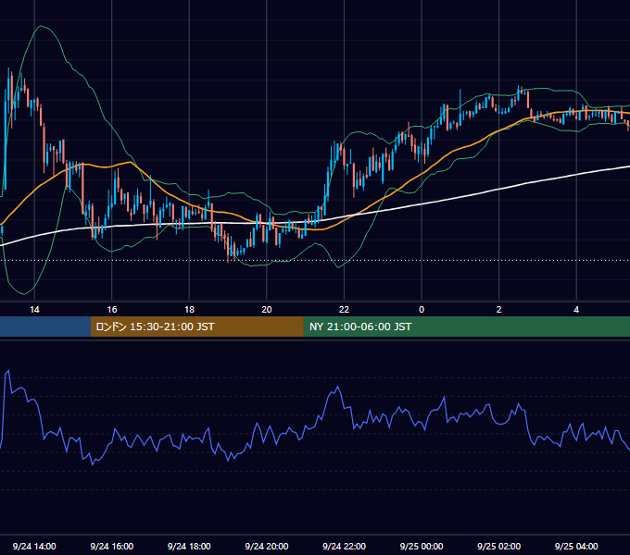Click the blue session bar before London

pyautogui.click(x=45, y=327)
